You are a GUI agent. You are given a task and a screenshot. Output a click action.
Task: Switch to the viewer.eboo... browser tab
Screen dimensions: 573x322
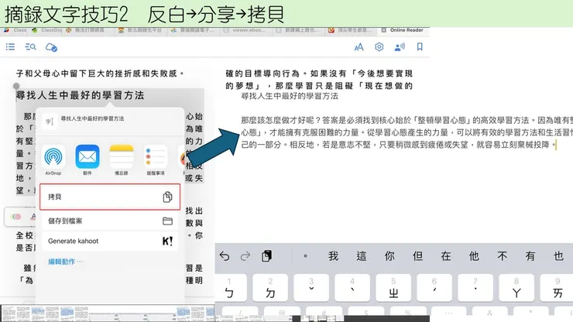[x=245, y=30]
